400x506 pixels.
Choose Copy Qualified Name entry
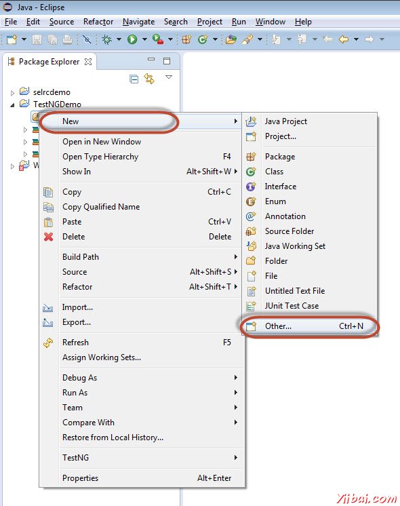click(x=142, y=207)
